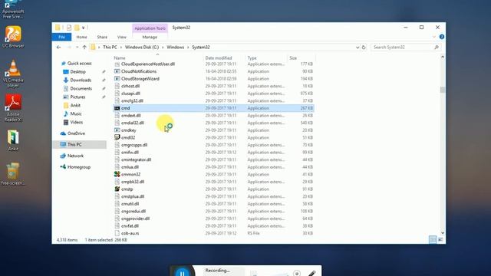The width and height of the screenshot is (491, 276).
Task: Select the cmd application icon
Action: [x=117, y=108]
